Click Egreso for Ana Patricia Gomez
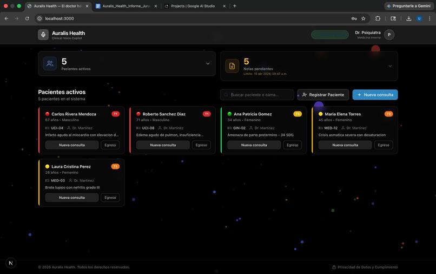This screenshot has height=274, width=436. 292,145
